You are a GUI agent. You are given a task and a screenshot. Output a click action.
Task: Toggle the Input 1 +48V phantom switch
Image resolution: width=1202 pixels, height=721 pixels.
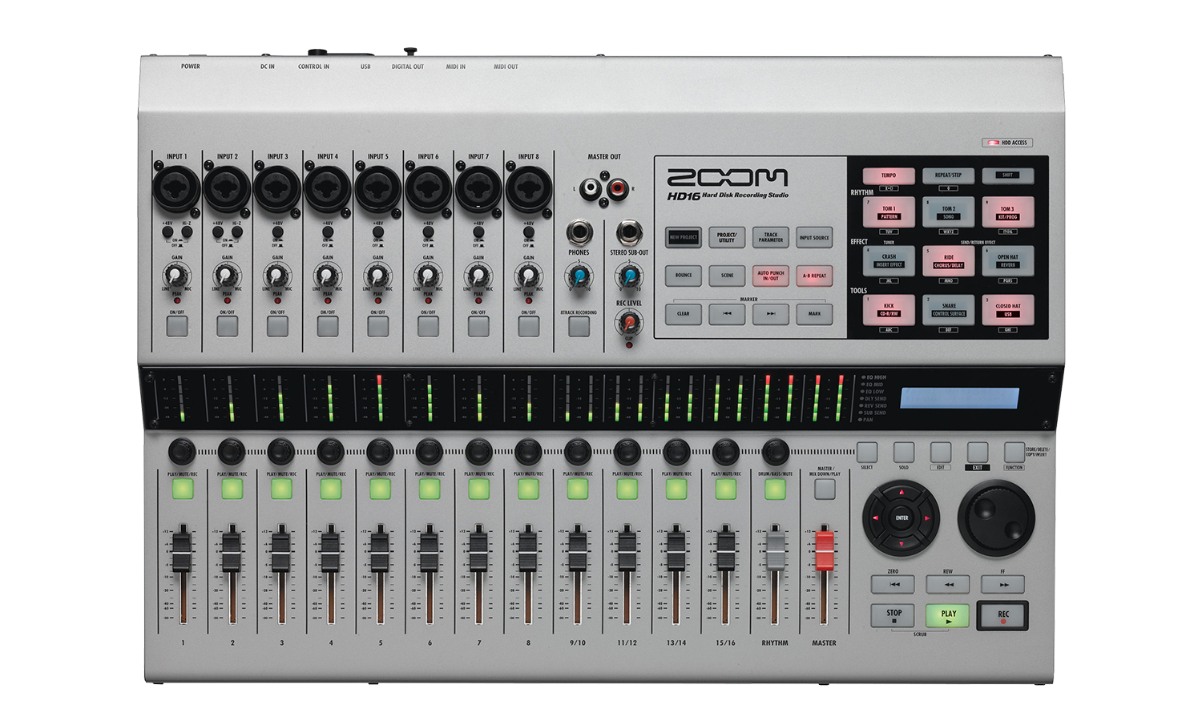point(167,232)
